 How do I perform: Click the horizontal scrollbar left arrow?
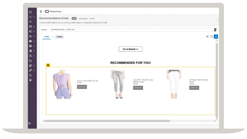click(44, 121)
